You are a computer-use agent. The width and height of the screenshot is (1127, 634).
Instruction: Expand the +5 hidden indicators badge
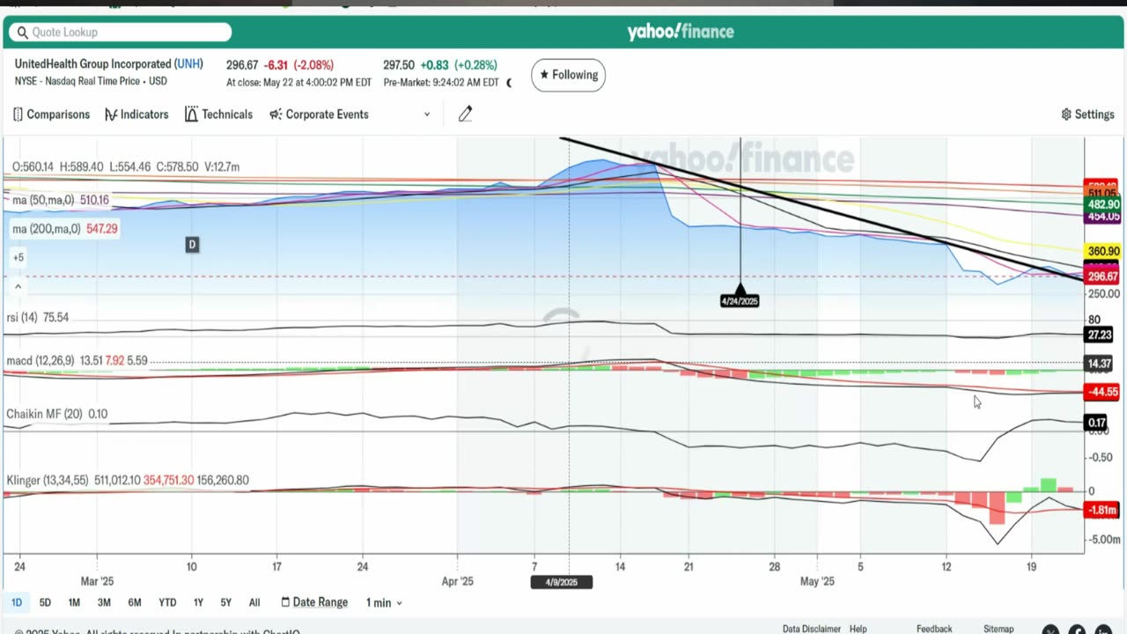[x=18, y=257]
